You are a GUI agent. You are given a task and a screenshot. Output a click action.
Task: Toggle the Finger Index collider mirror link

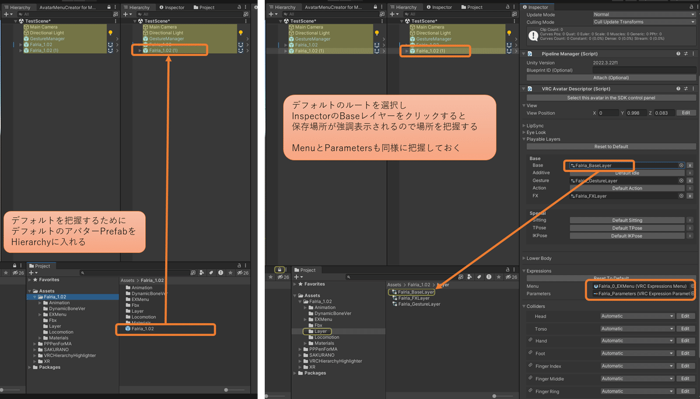tap(530, 366)
